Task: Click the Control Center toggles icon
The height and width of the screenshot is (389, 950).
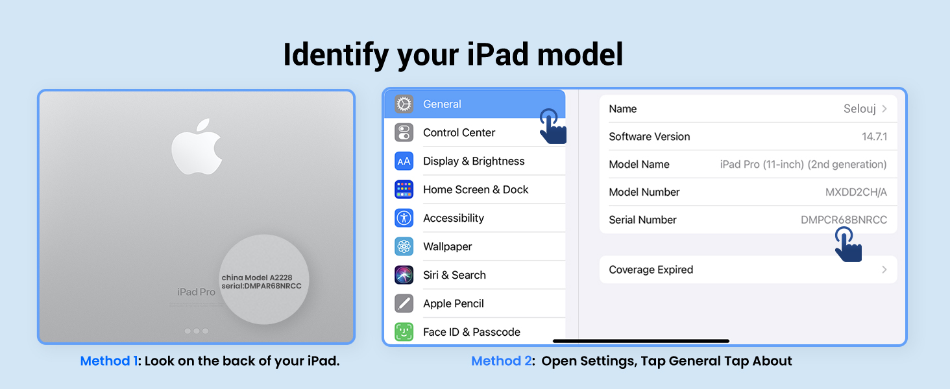Action: (x=404, y=132)
